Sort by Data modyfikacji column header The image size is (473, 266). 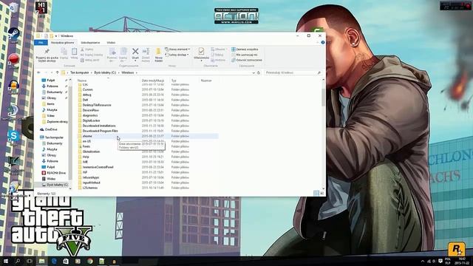pyautogui.click(x=153, y=81)
